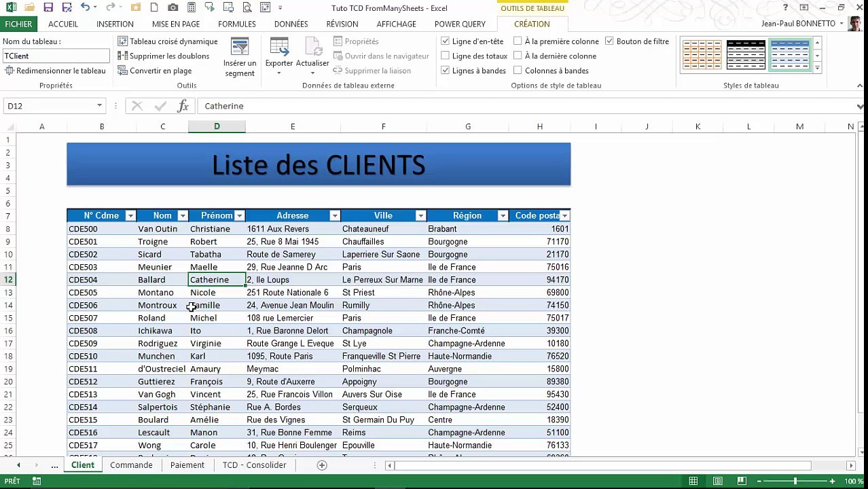Image resolution: width=868 pixels, height=489 pixels.
Task: Click the camera icon in quick access toolbar
Action: point(173,8)
